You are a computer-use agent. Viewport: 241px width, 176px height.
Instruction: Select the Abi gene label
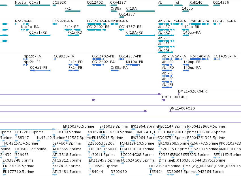161,3
